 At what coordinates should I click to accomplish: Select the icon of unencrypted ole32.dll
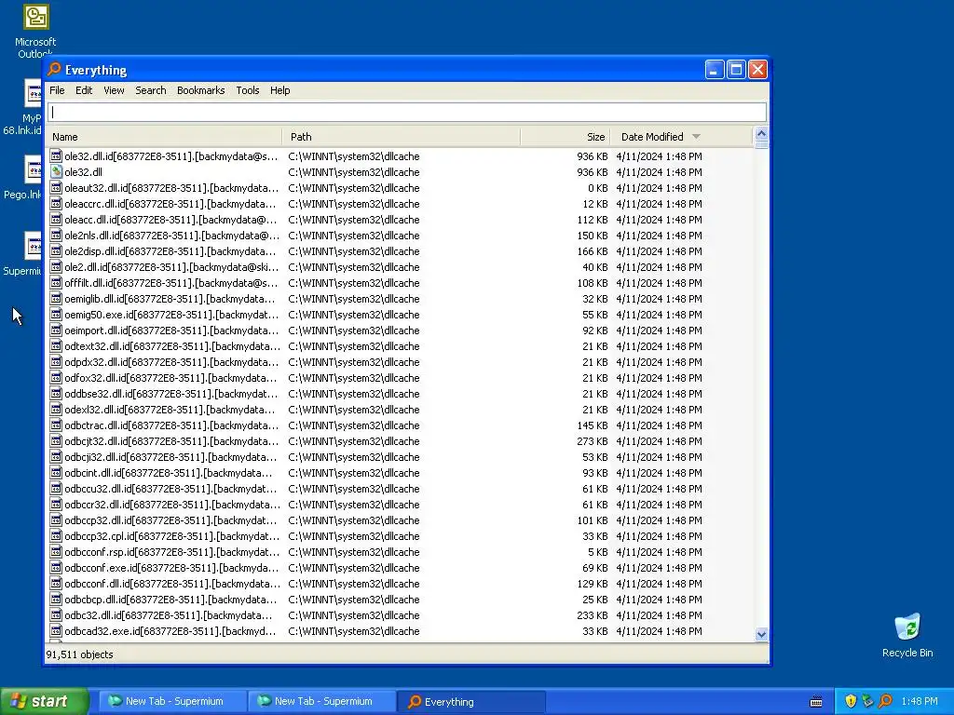pyautogui.click(x=56, y=172)
